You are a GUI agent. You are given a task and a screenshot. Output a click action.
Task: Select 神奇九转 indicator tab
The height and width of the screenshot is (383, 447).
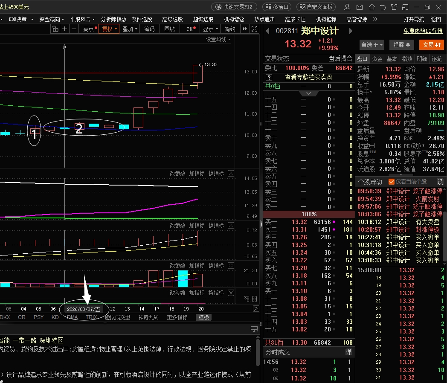[148, 317]
